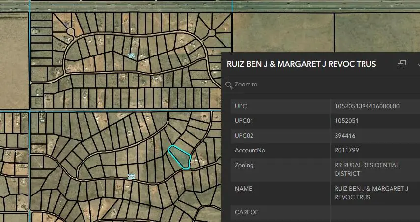The image size is (420, 222).
Task: Click the AccountNo field label
Action: (250, 150)
